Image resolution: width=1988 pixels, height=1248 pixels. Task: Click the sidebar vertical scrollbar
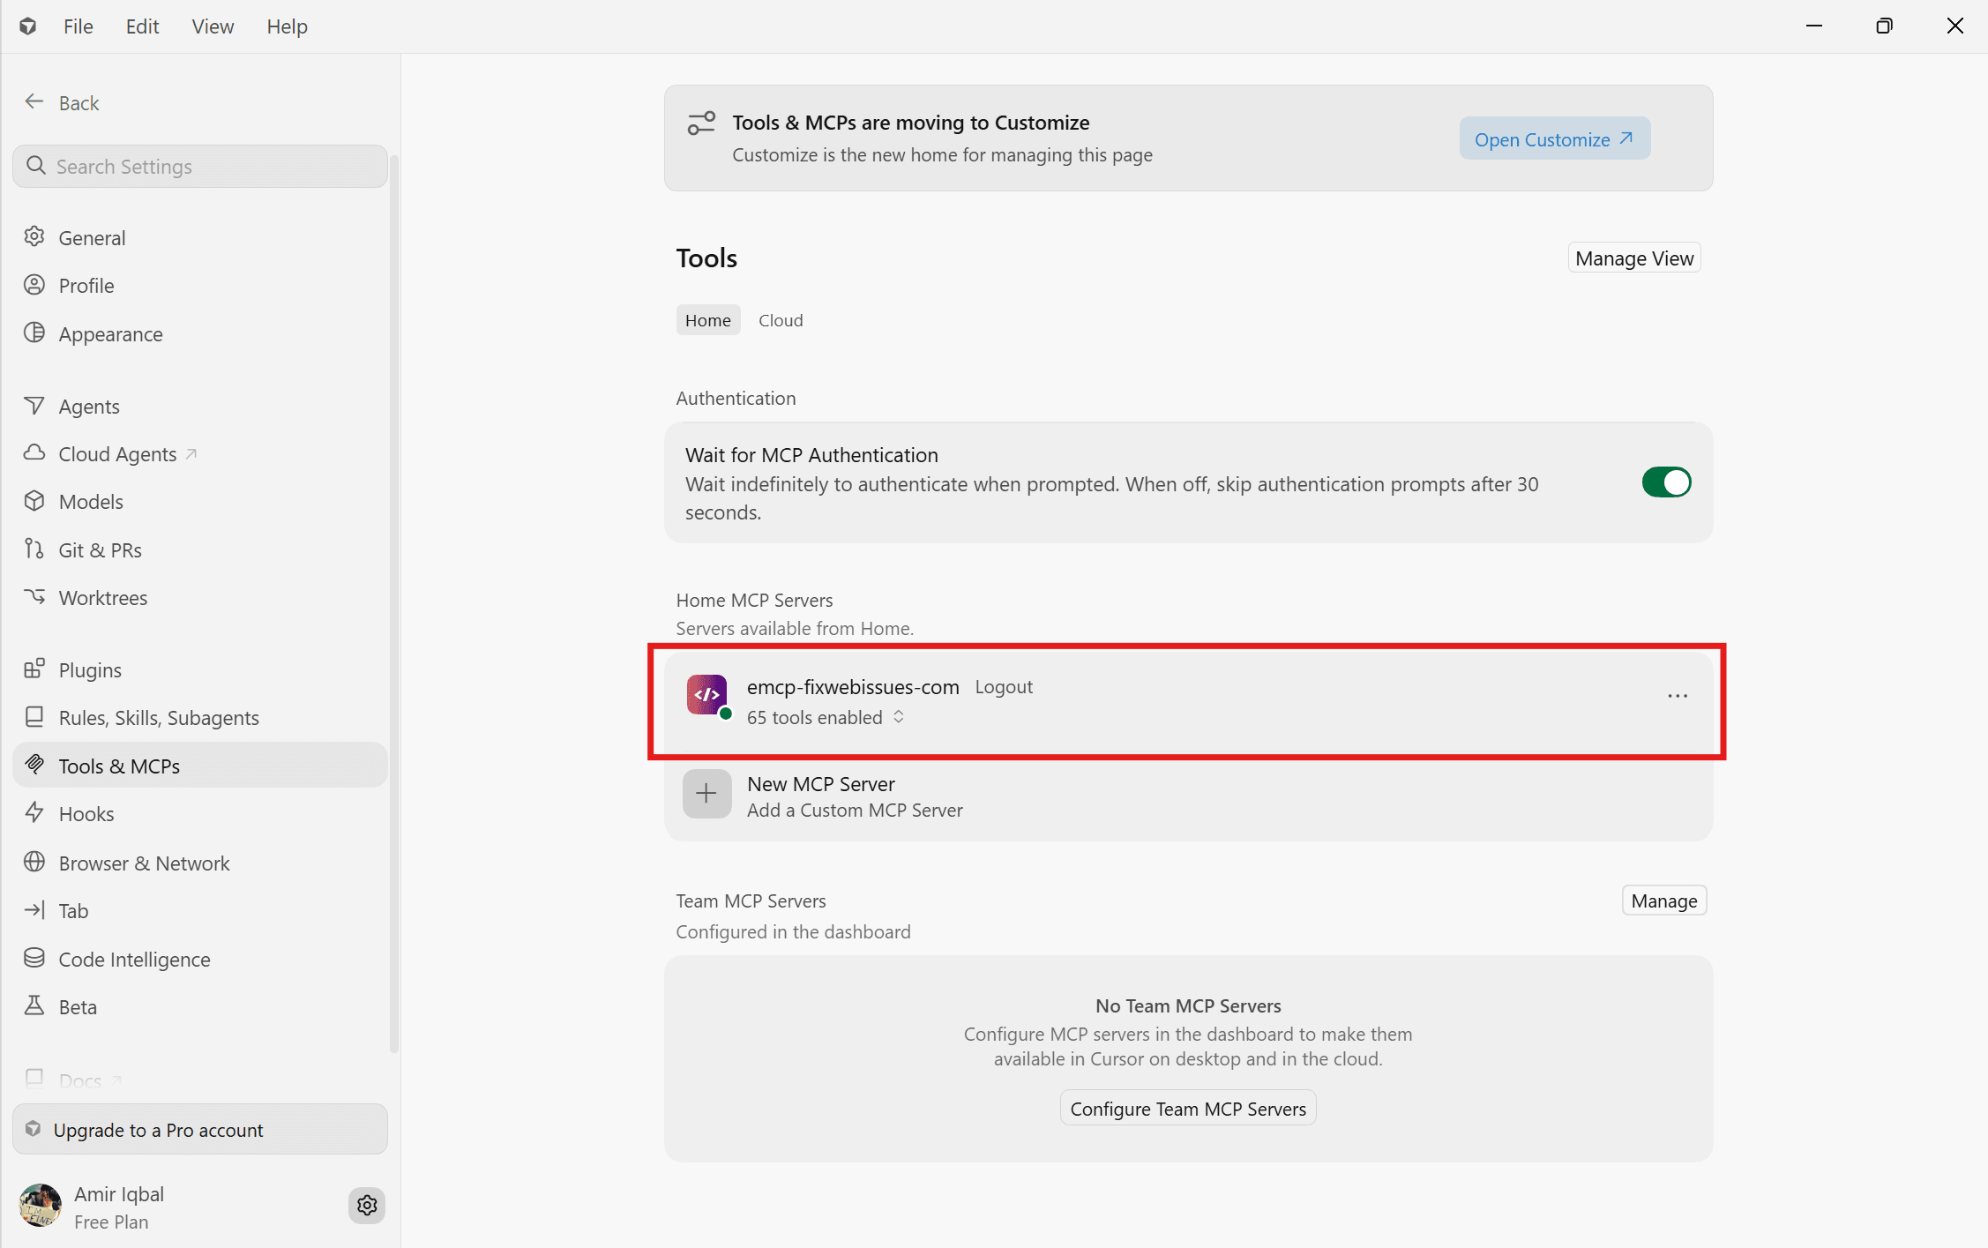tap(394, 603)
